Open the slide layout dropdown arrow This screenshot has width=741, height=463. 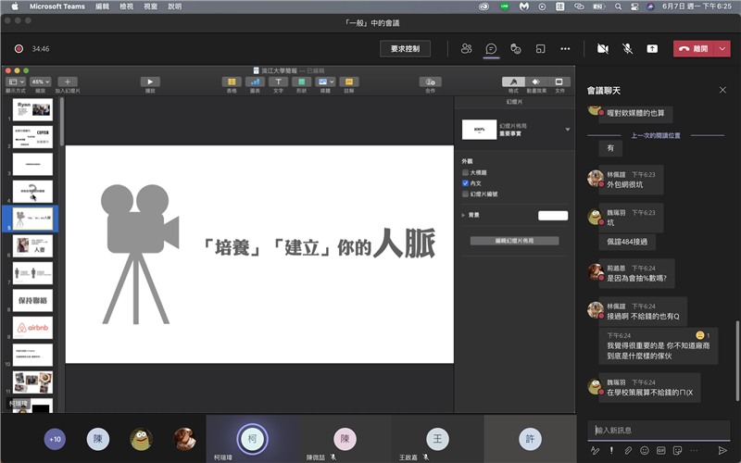click(567, 130)
